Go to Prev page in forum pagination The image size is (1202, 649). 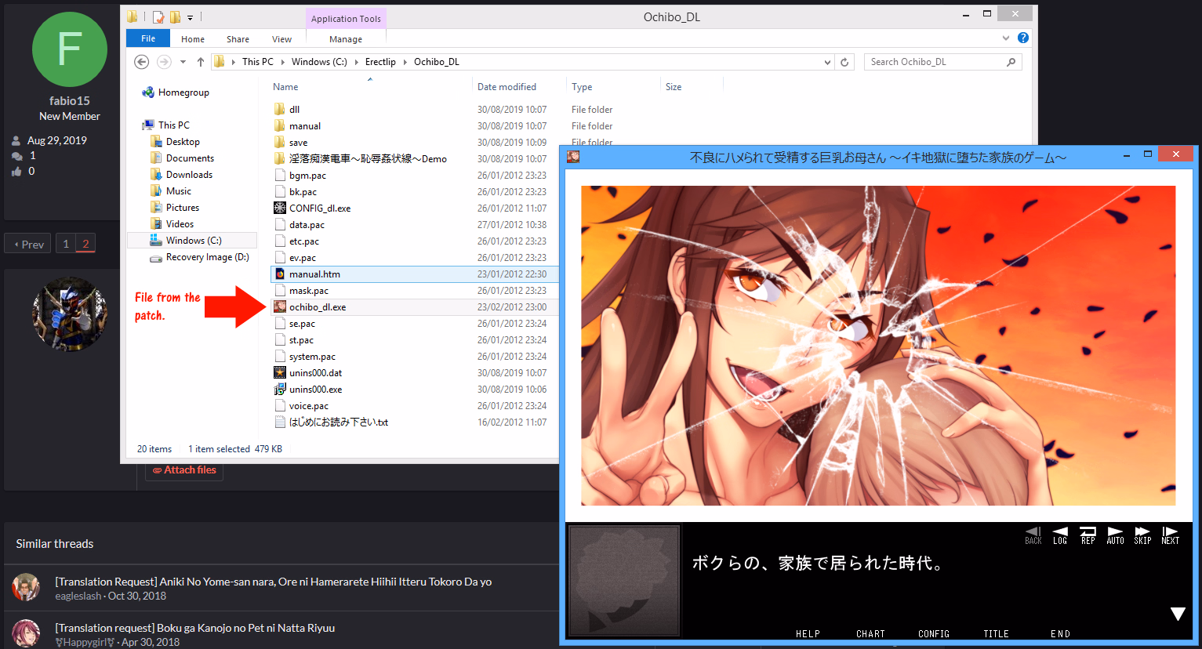28,245
